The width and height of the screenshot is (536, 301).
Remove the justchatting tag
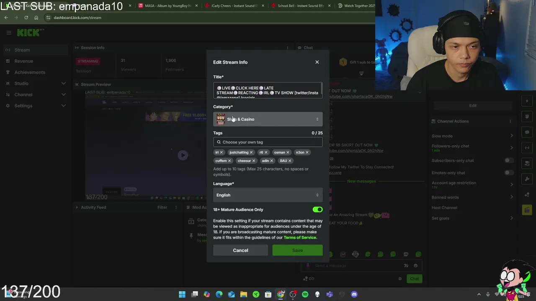251,152
